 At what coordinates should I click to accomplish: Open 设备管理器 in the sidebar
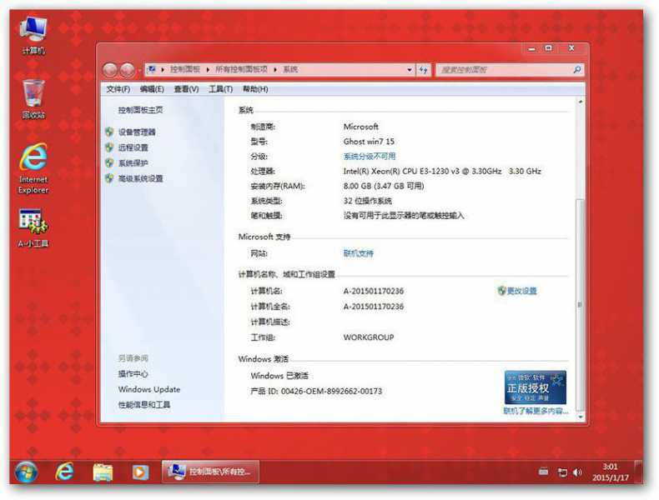[137, 132]
